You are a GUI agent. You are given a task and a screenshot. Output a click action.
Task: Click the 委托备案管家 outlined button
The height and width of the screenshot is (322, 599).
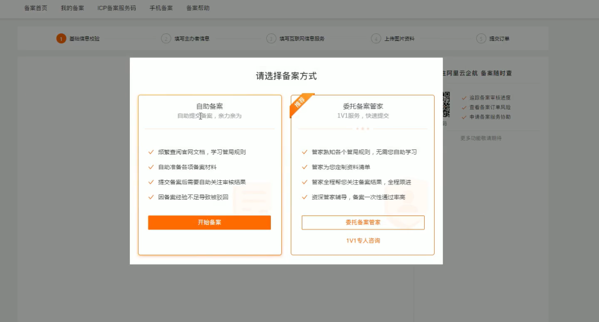pos(363,222)
